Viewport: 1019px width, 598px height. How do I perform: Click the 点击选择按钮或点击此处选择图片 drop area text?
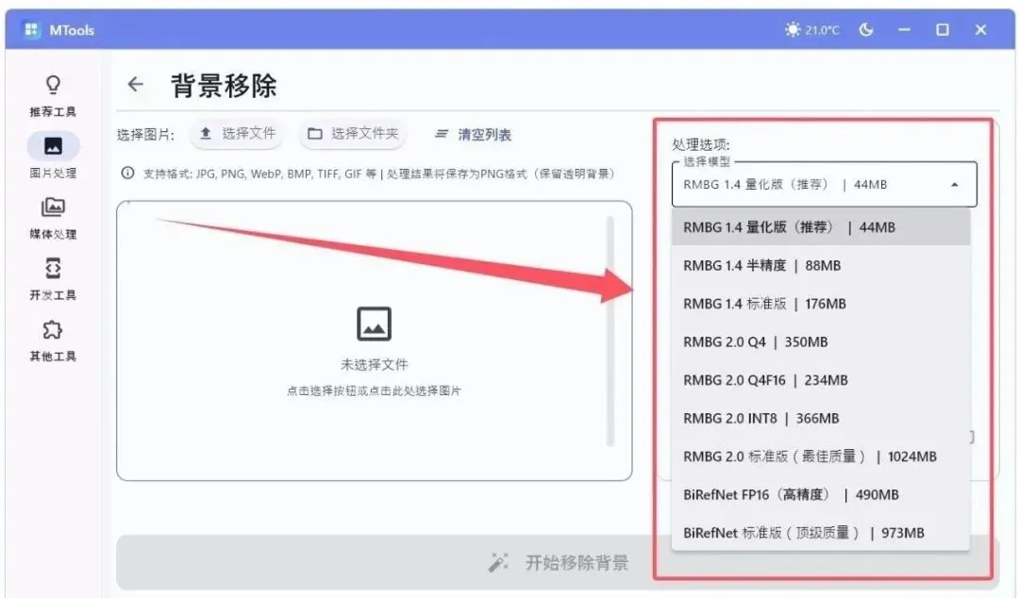[x=375, y=390]
